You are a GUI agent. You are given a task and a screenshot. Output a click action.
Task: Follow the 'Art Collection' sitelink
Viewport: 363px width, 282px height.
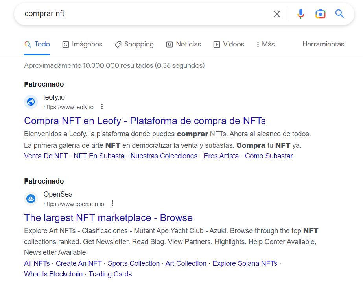coord(186,263)
